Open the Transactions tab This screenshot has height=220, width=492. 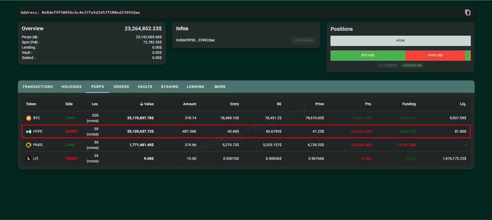(x=37, y=87)
